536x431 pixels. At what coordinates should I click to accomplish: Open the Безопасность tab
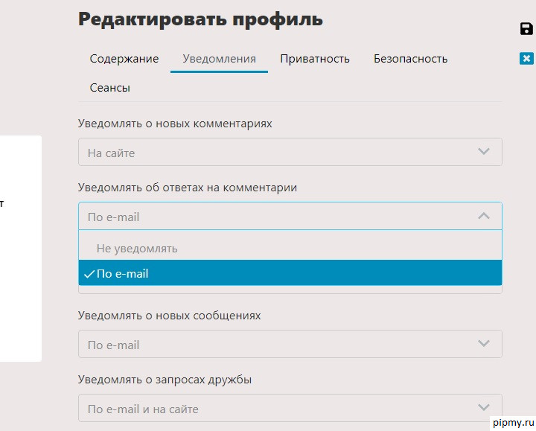tap(410, 59)
